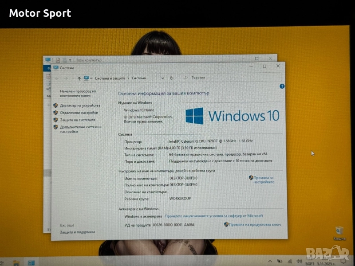Select Система и защита breadcrumb in address bar
The width and height of the screenshot is (355, 266).
click(x=110, y=78)
